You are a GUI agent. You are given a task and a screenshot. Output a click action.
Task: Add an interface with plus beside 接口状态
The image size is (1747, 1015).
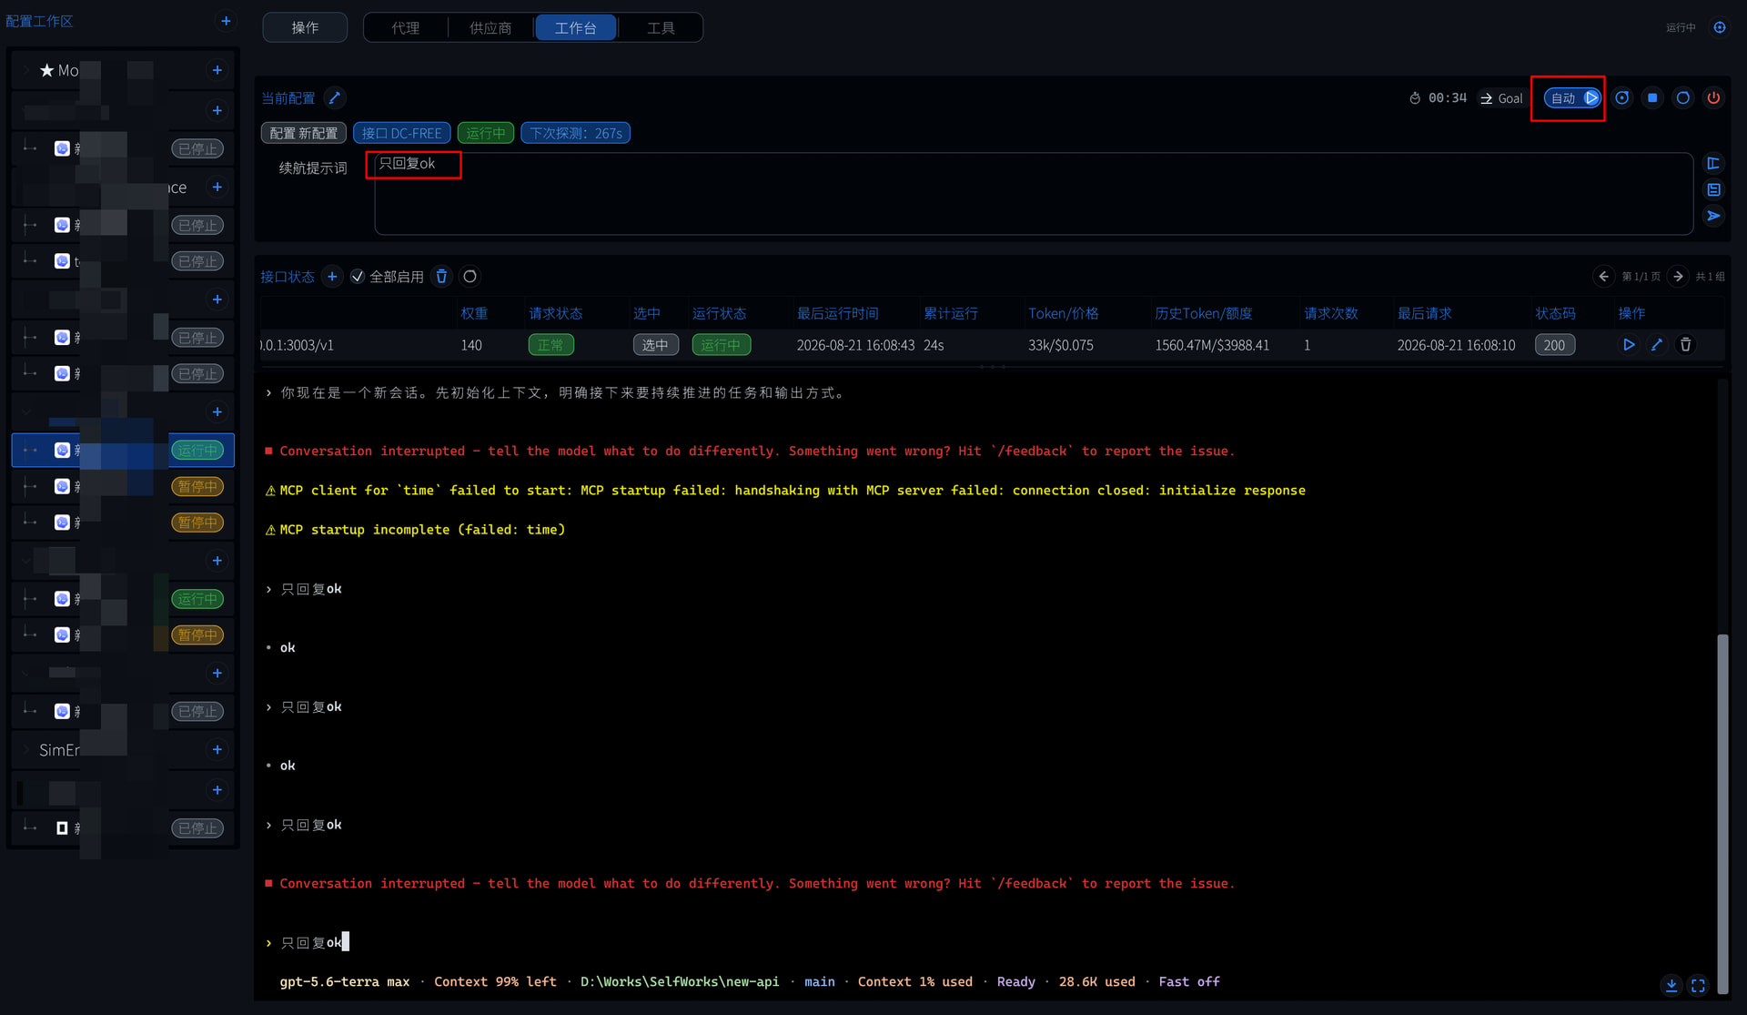tap(332, 277)
